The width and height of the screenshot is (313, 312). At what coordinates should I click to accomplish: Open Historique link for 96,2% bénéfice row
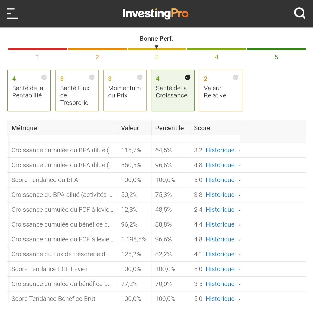coord(220,224)
